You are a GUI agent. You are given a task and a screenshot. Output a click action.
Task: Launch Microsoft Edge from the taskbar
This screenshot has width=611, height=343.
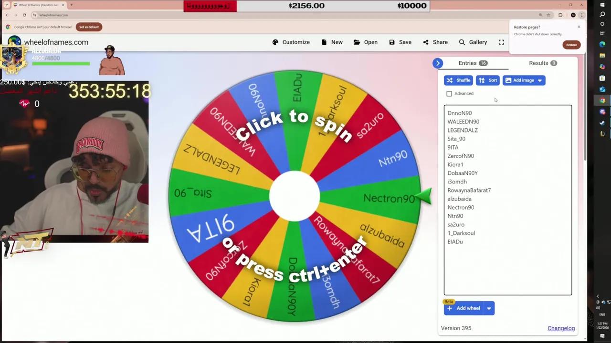[602, 44]
